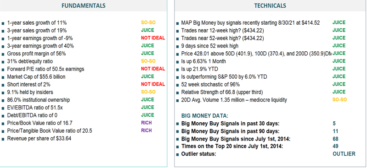Click the FUNDAMENTALS panel header
Screen dimensions: 367x168
pyautogui.click(x=83, y=5)
